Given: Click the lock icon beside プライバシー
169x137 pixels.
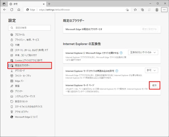Looking at the screenshot, I should [x=12, y=40].
